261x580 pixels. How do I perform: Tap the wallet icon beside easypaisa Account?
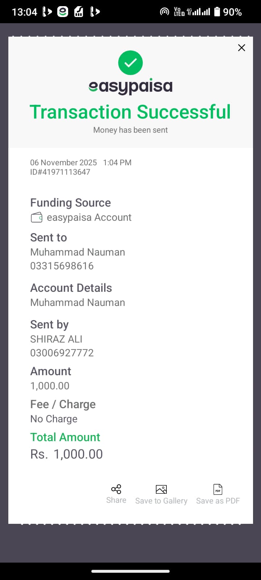pyautogui.click(x=37, y=217)
